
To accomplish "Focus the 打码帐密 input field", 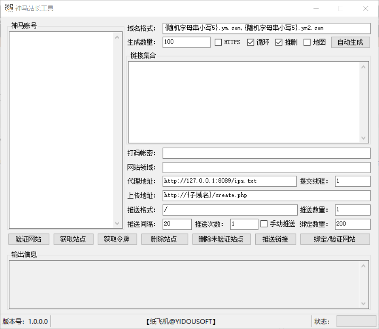I will 266,153.
